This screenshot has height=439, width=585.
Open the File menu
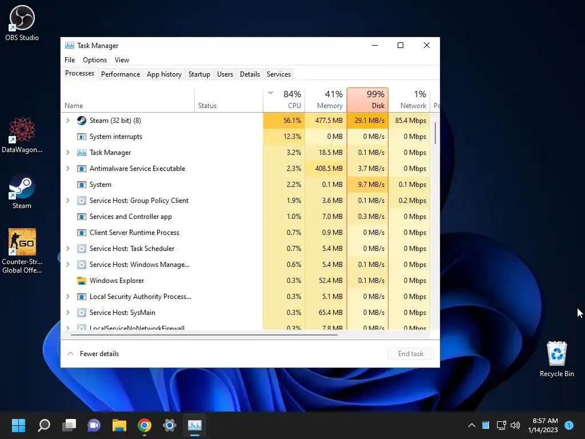70,60
